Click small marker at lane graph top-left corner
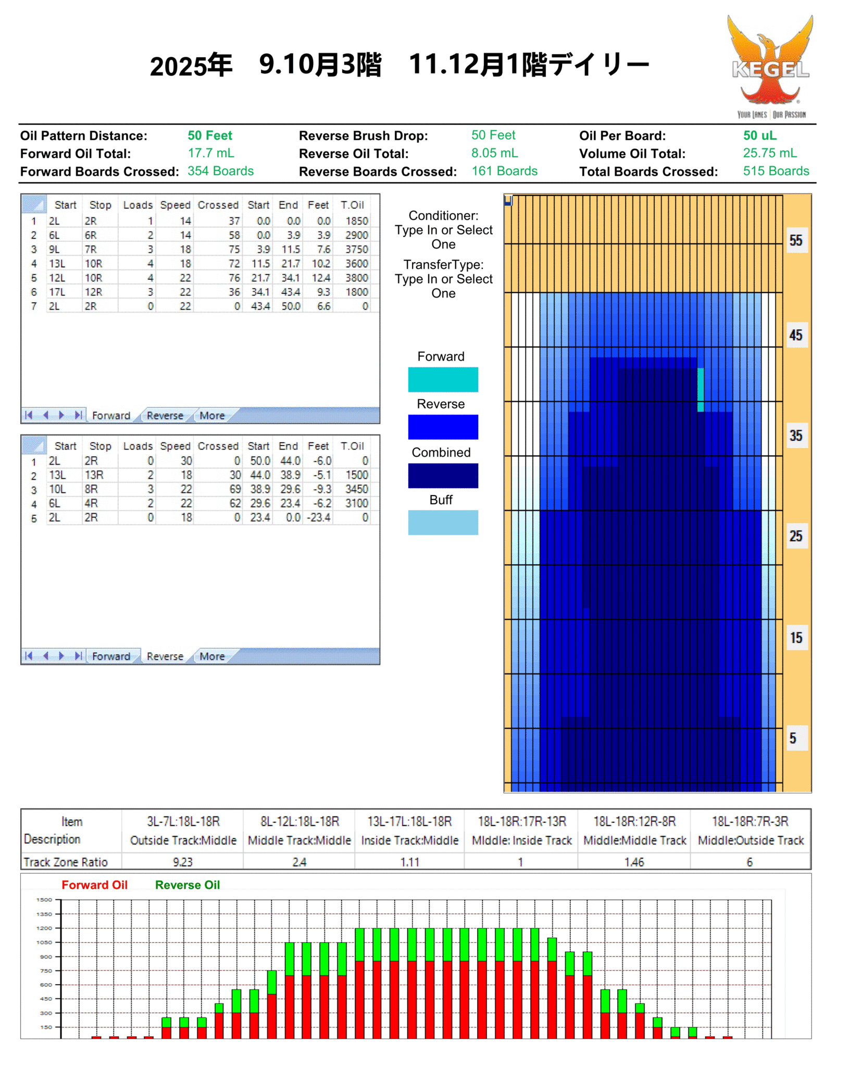Image resolution: width=849 pixels, height=1067 pixels. 508,200
